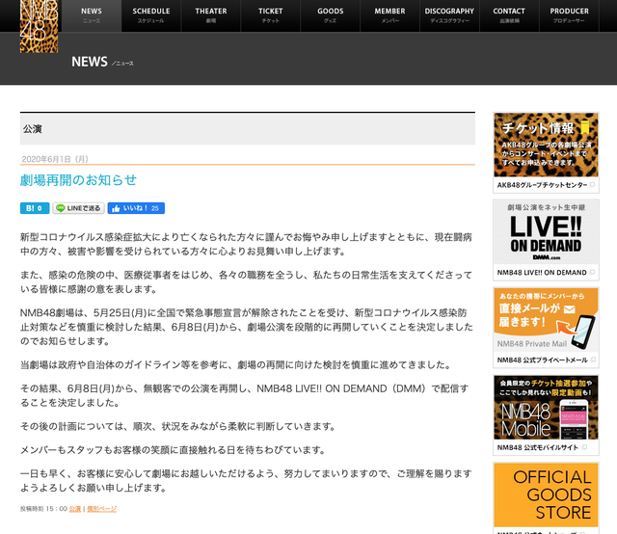Click the external-link icon beside LIVE!! ON DEMAND caption
This screenshot has height=534, width=617.
pos(592,272)
